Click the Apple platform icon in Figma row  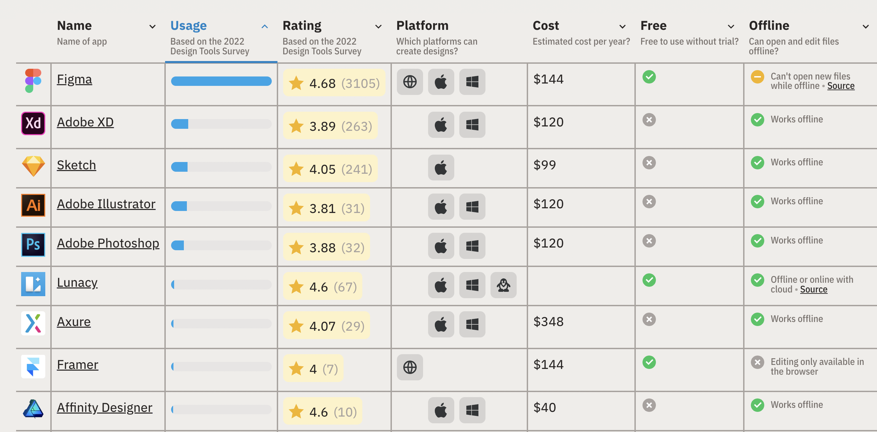click(x=441, y=82)
